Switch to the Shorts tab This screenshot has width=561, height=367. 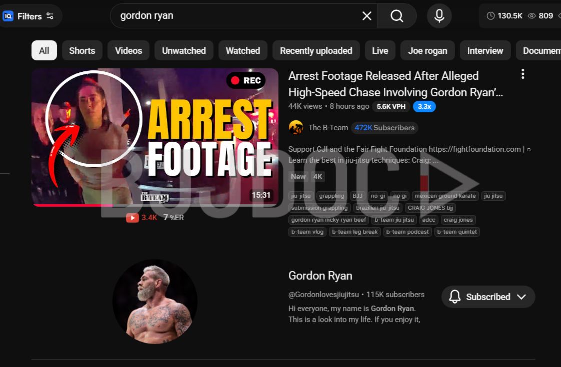[x=82, y=51]
